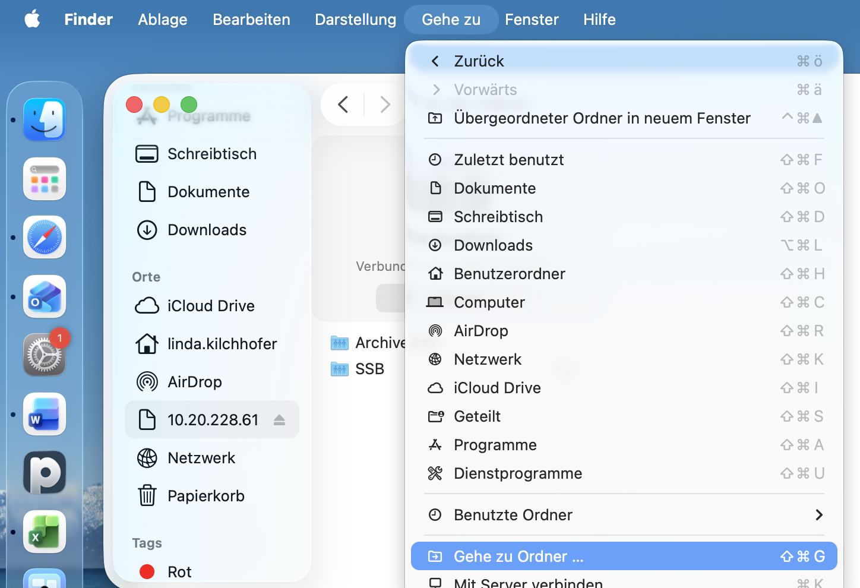
Task: Open the Ablage menu in menu bar
Action: coord(163,20)
